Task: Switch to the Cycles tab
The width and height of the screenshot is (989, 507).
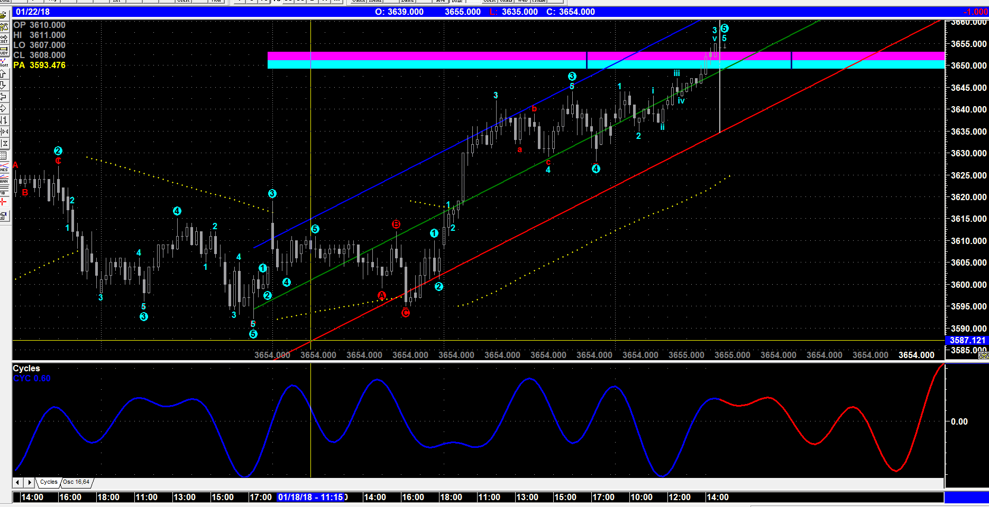Action: point(49,482)
